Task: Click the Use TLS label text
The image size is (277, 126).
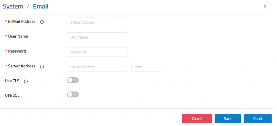Action: tap(12, 81)
